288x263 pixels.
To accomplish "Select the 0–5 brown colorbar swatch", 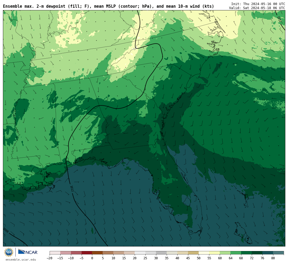I will 98,253.
